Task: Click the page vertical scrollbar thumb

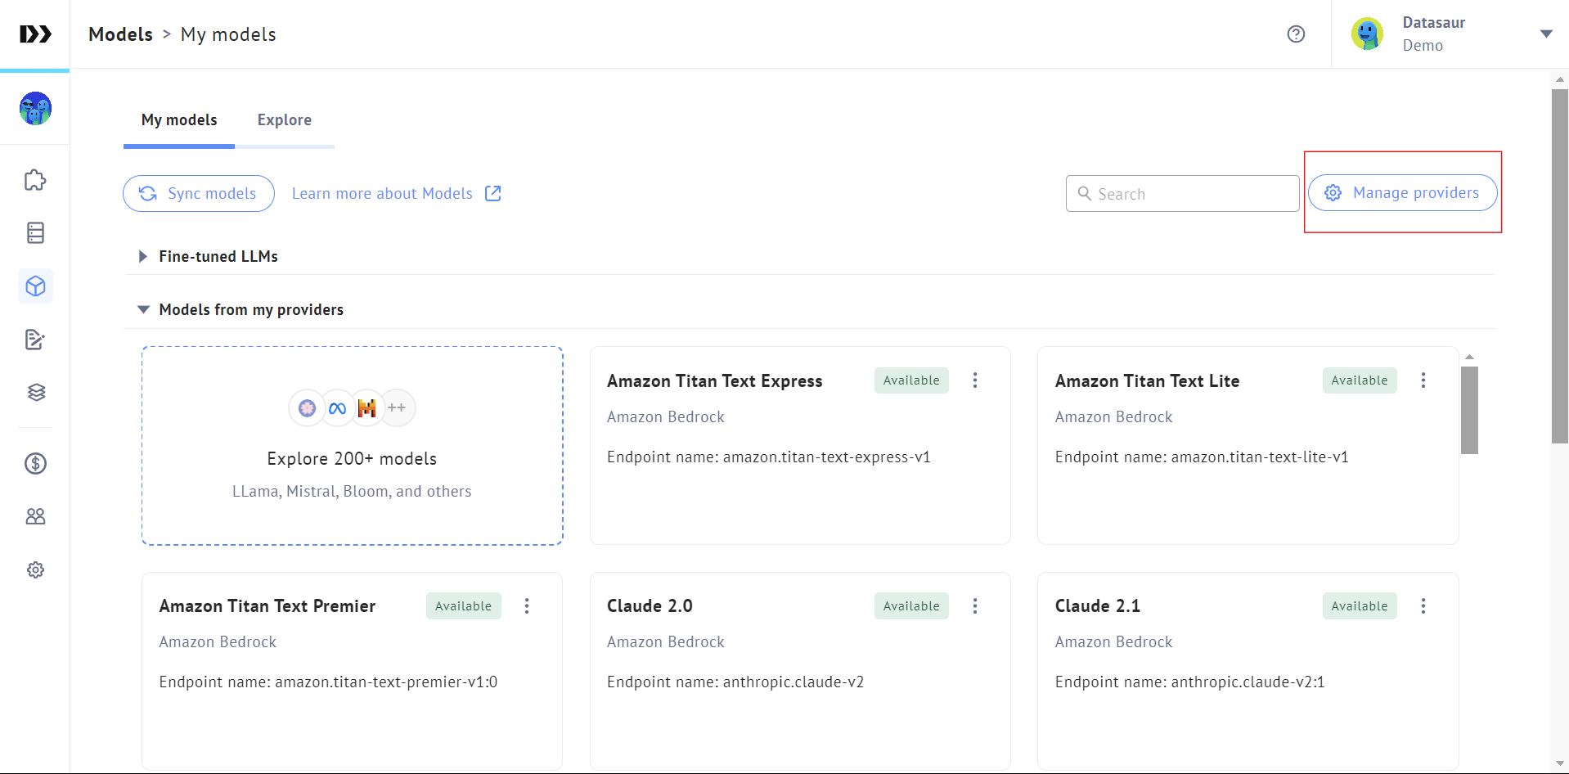Action: 1559,266
